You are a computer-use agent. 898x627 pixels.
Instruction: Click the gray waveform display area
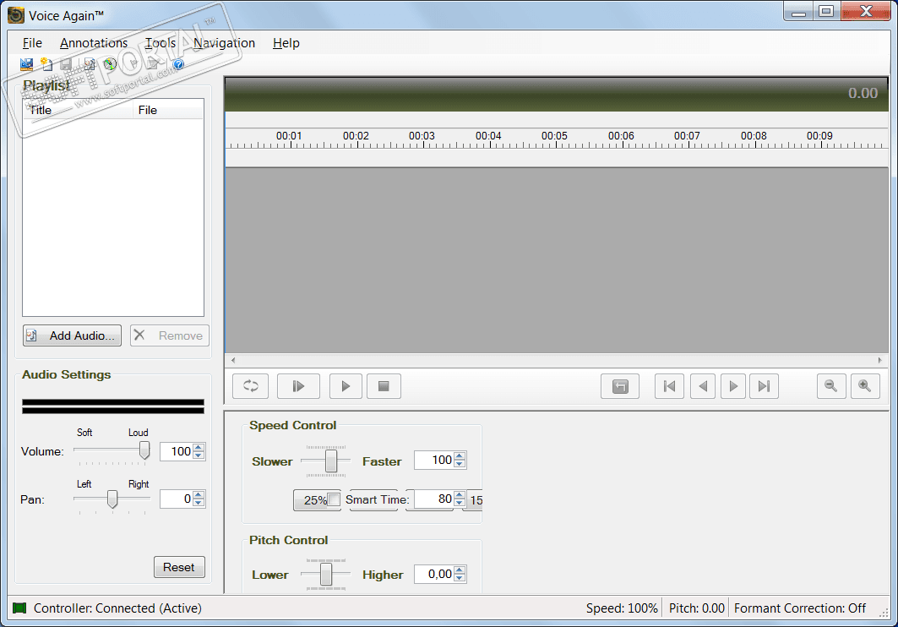(557, 260)
